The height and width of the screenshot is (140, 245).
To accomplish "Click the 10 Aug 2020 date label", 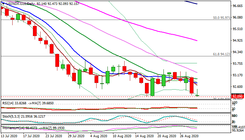I will point(123,135).
